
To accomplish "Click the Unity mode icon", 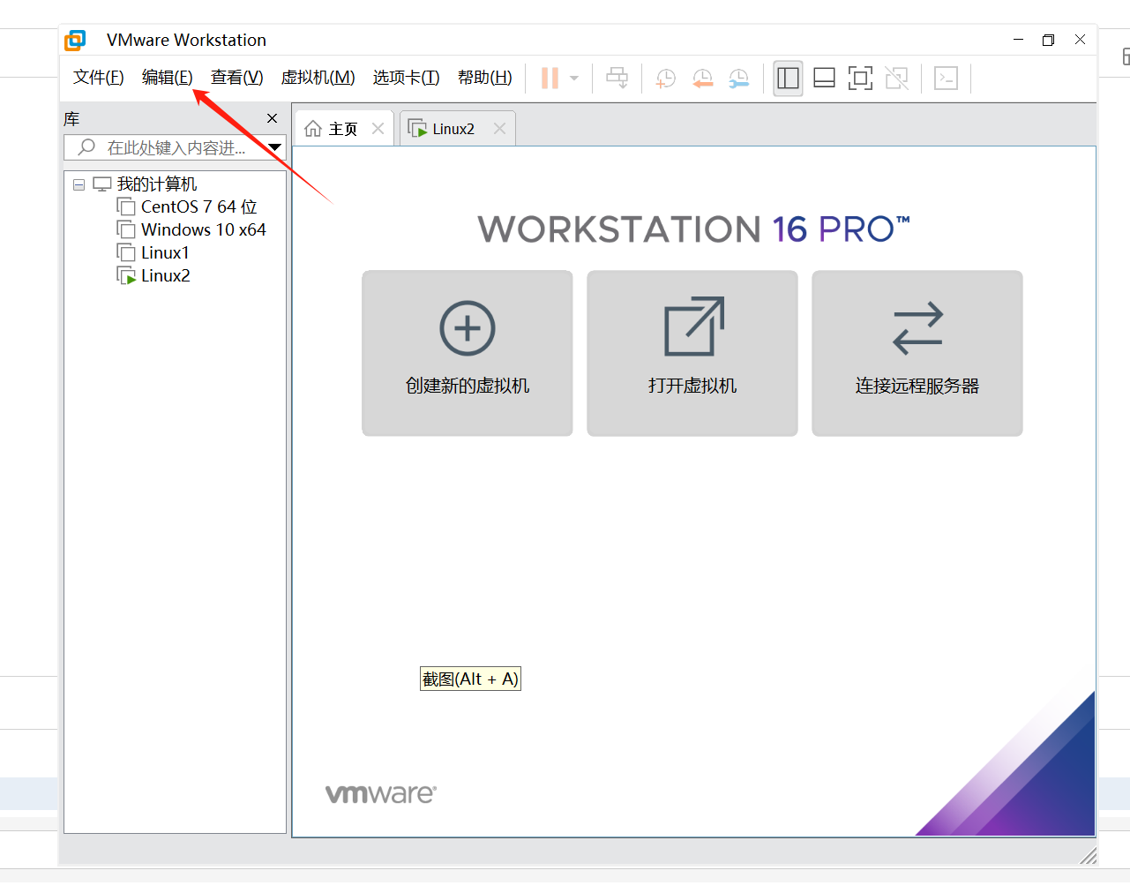I will click(897, 79).
